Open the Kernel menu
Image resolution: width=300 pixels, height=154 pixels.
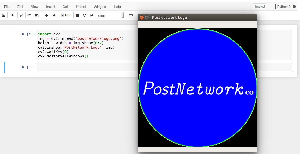coord(81,7)
